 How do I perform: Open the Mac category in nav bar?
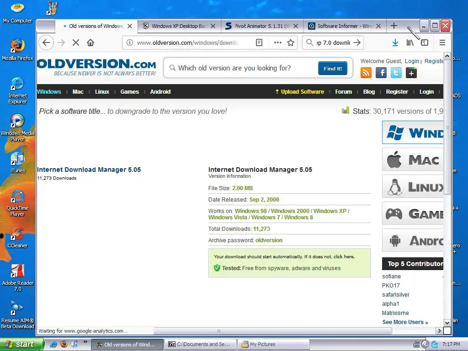click(x=78, y=91)
